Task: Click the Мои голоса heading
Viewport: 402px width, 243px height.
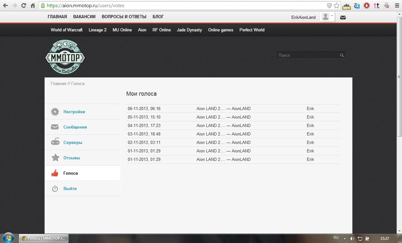Action: coord(141,94)
